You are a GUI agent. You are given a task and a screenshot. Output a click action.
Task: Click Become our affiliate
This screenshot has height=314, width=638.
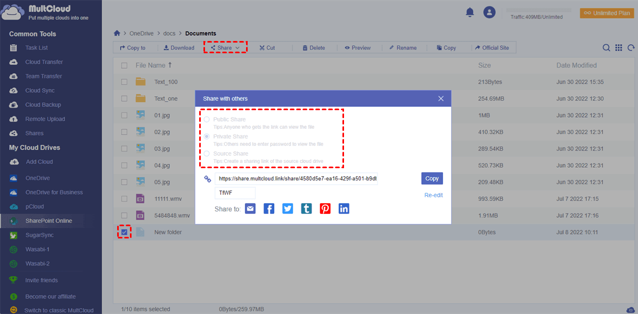coord(51,296)
